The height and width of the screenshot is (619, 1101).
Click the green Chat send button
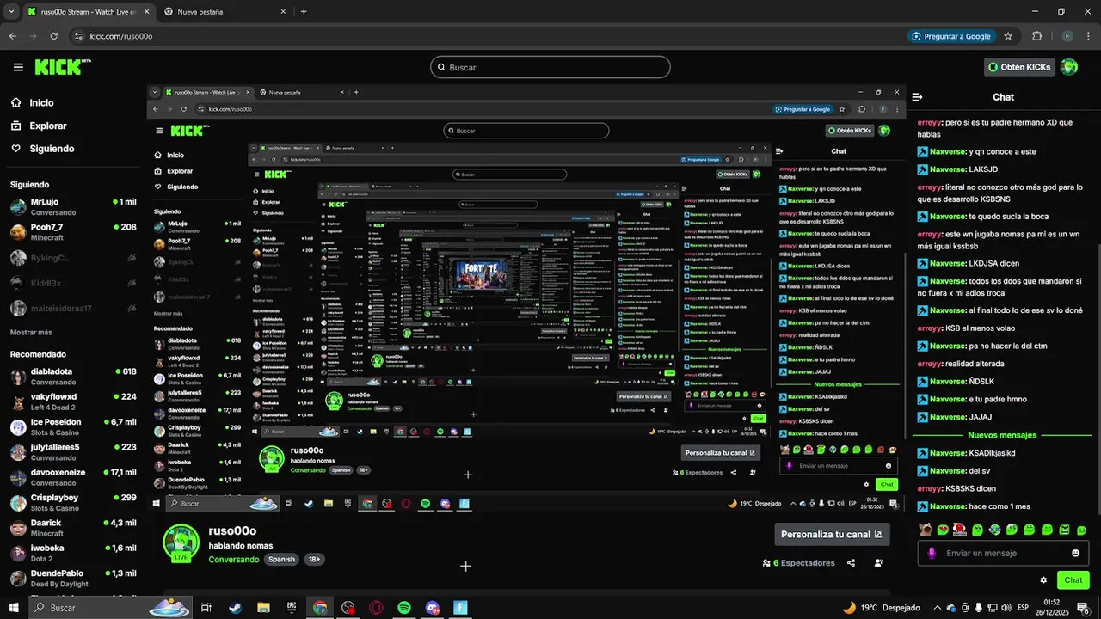1073,580
